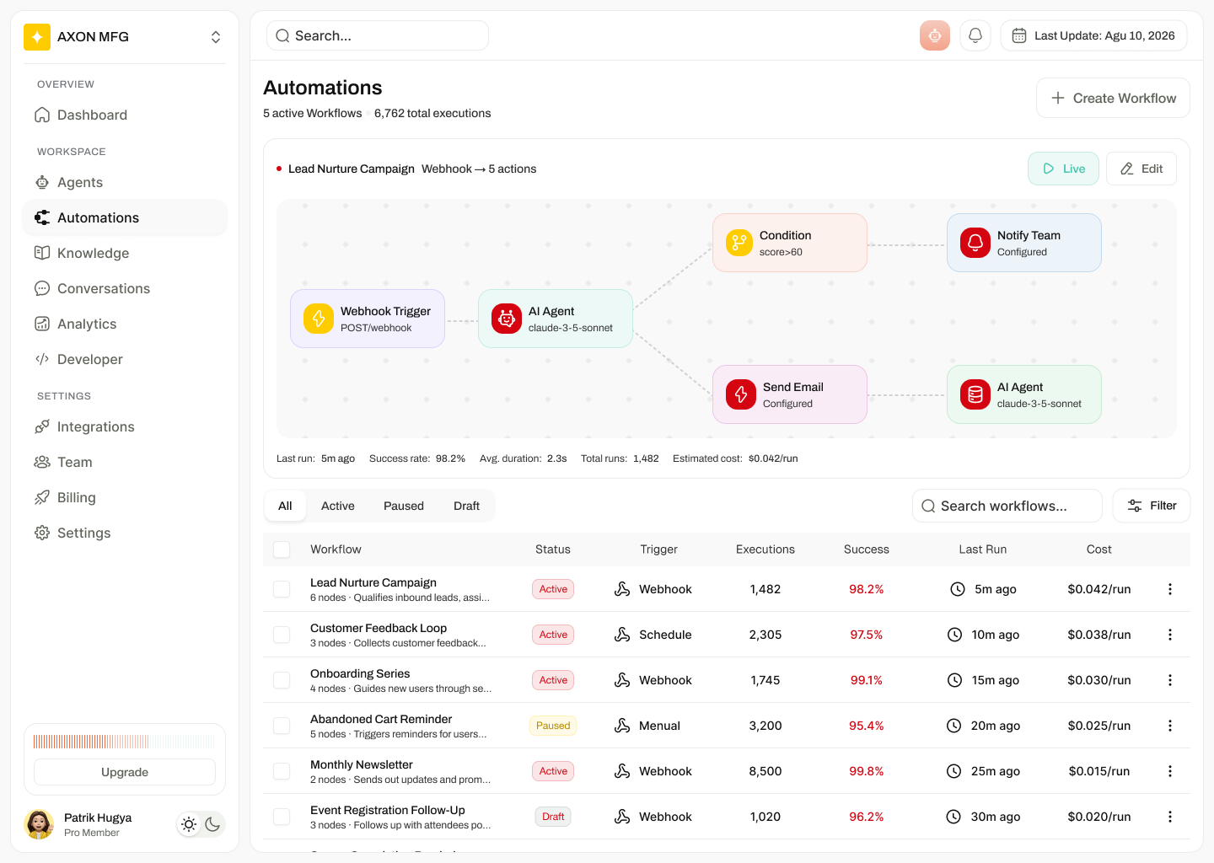Click the Send Email node icon
The image size is (1214, 863).
click(741, 394)
